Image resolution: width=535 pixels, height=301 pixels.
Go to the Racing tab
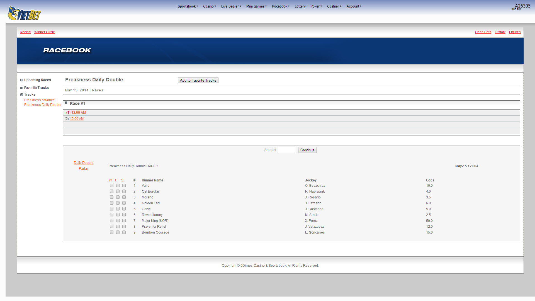[x=25, y=32]
